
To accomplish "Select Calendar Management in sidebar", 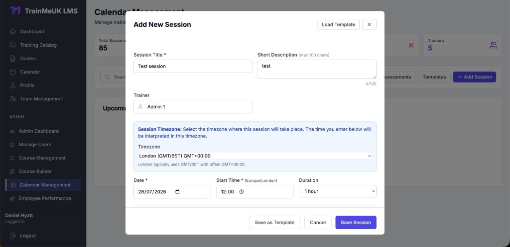I will [x=43, y=185].
